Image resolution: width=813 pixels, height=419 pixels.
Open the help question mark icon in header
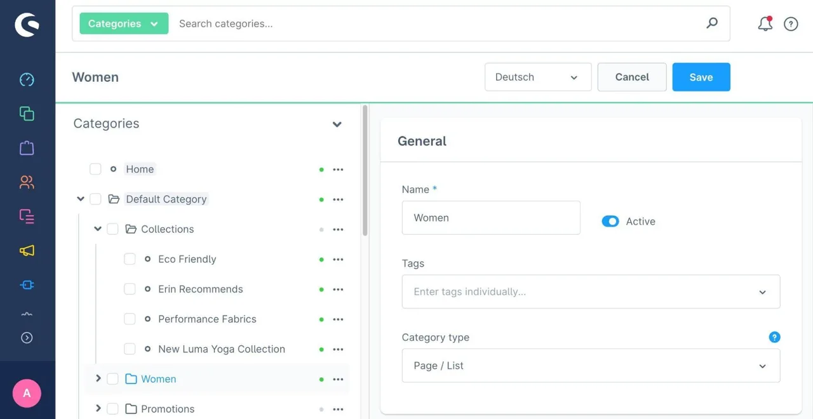[791, 23]
